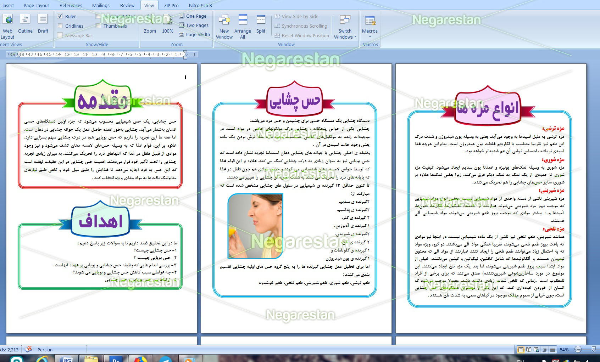Open Persian language selector in status bar
The image size is (600, 362).
click(45, 350)
